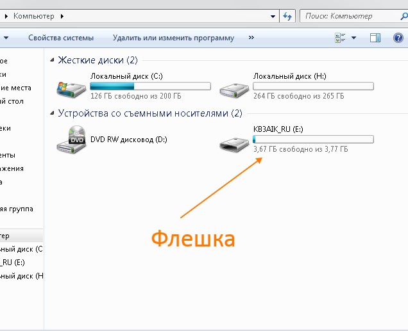Collapse the Жесткие диски group

tap(53, 60)
